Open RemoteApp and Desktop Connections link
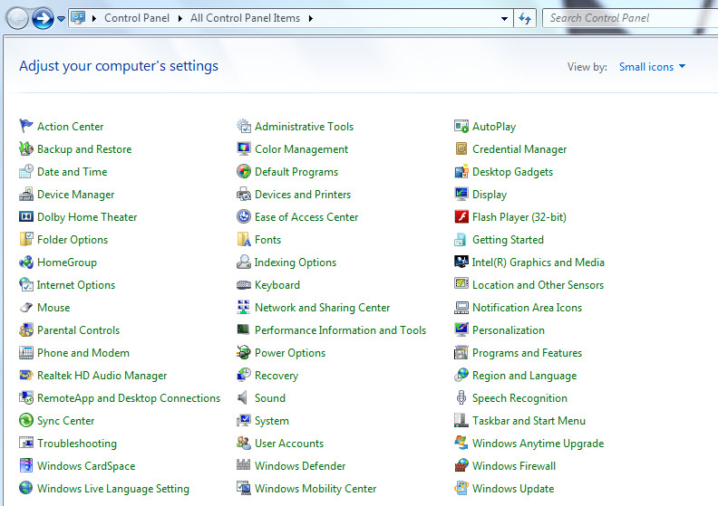This screenshot has height=506, width=718. [x=129, y=398]
